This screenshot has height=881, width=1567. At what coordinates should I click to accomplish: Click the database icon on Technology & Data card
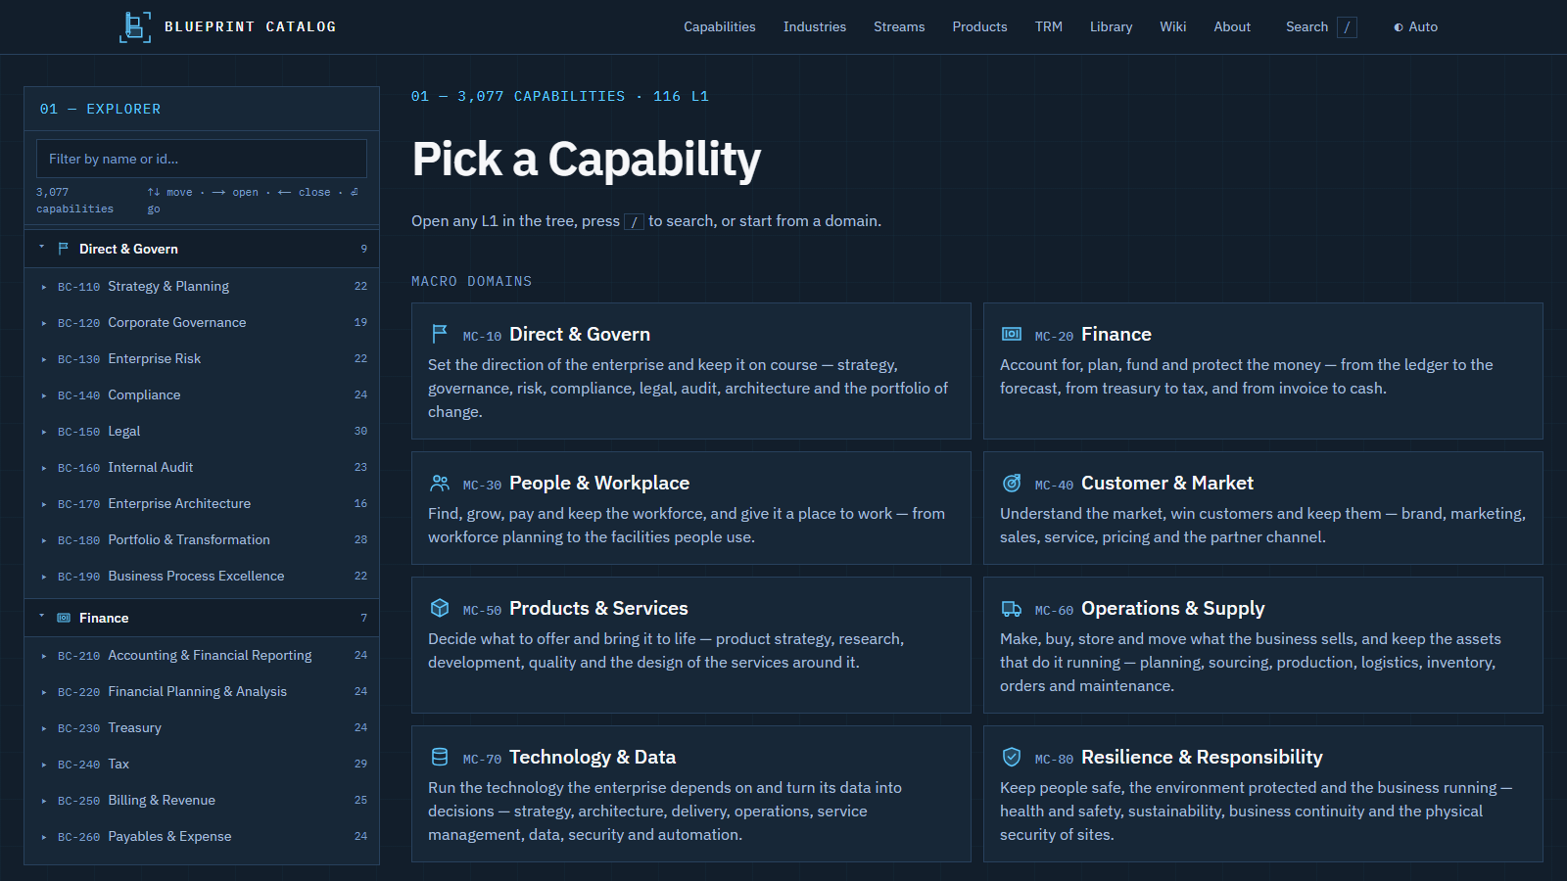pyautogui.click(x=440, y=757)
